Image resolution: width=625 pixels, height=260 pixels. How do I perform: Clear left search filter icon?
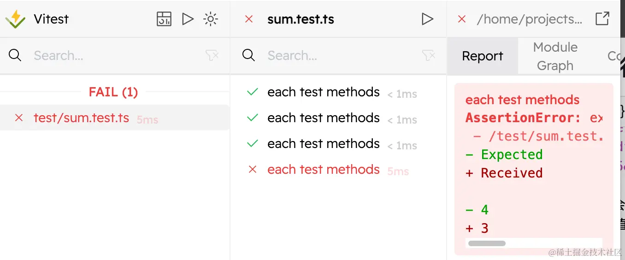pyautogui.click(x=212, y=56)
